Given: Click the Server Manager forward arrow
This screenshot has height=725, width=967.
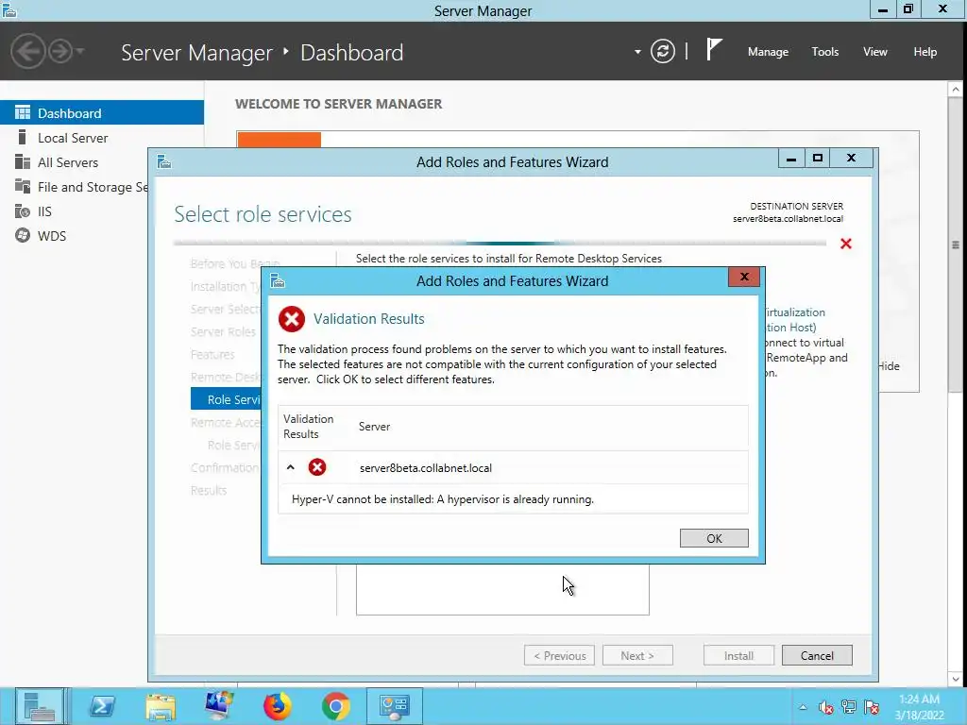Looking at the screenshot, I should (59, 51).
